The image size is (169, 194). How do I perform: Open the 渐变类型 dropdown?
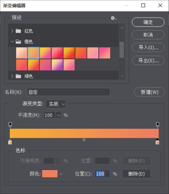(56, 104)
